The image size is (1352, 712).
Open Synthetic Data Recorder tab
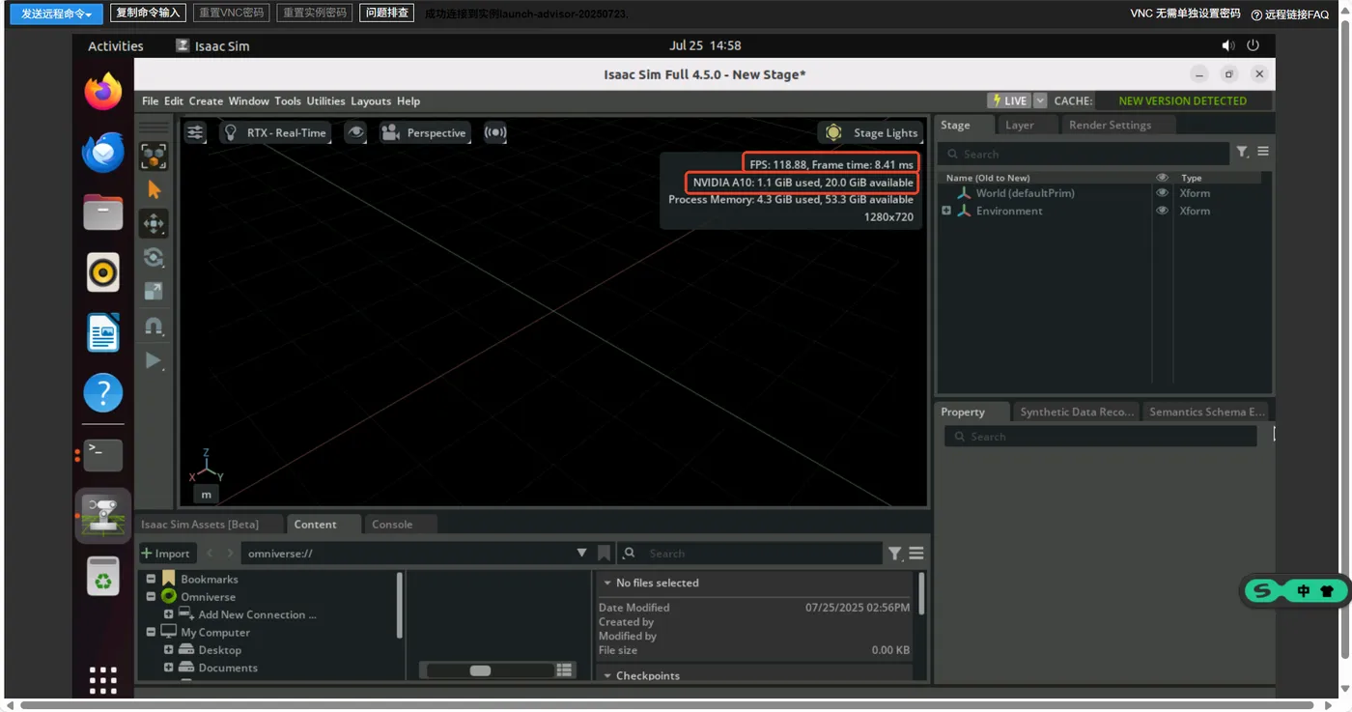pos(1076,412)
